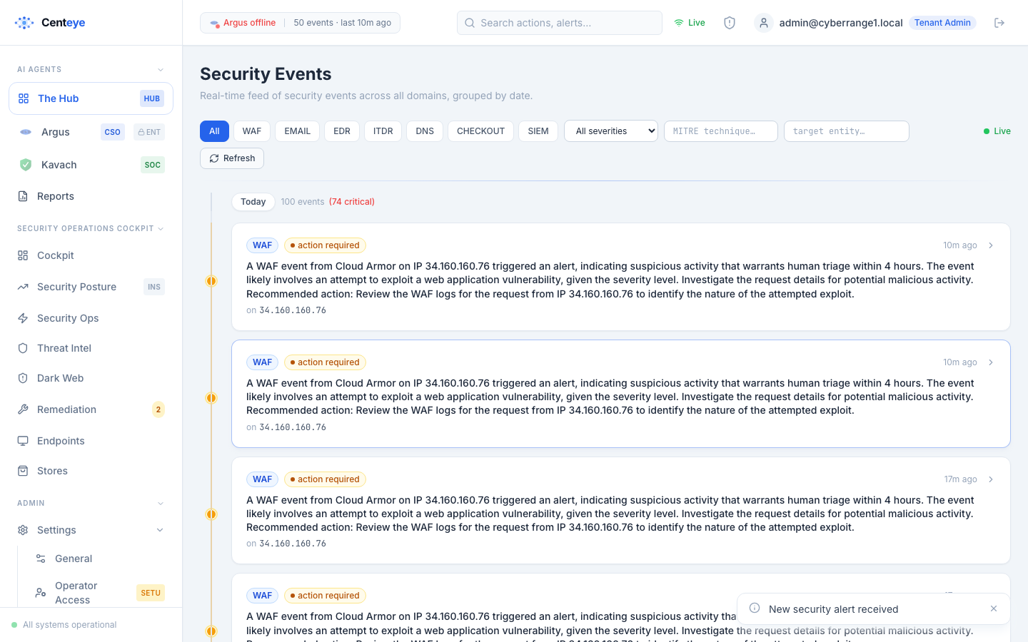Click the search actions input field
1028x642 pixels.
pyautogui.click(x=560, y=23)
